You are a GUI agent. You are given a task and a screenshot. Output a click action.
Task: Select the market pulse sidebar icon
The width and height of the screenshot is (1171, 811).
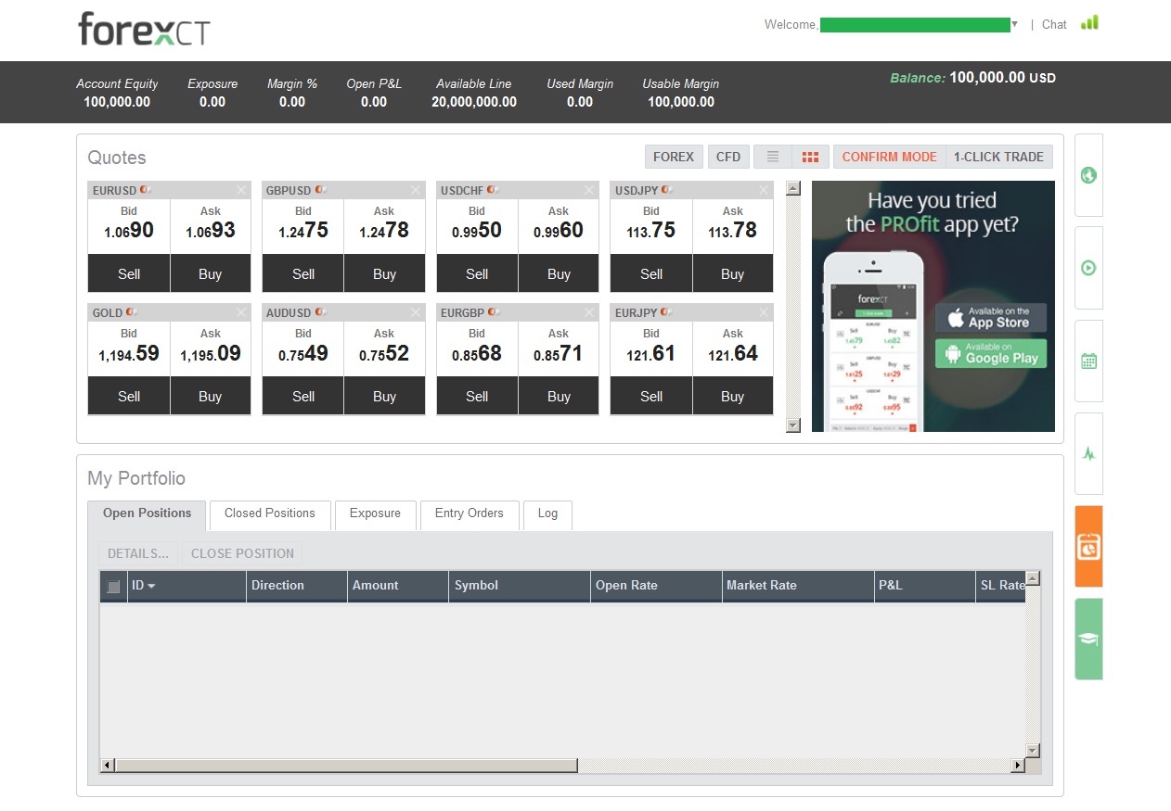click(1088, 452)
